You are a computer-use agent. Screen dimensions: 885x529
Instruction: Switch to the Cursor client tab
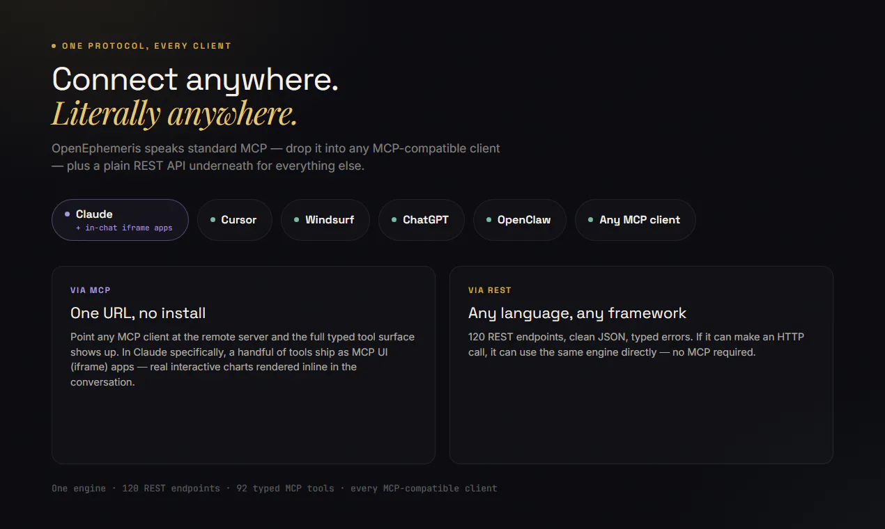point(234,220)
